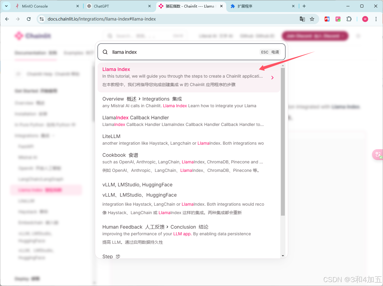Screen dimensions: 383x286
Task: Close the Chainlit Llama tab
Action: (221, 6)
